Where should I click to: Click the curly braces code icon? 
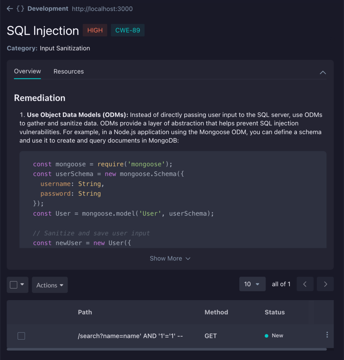pos(20,8)
